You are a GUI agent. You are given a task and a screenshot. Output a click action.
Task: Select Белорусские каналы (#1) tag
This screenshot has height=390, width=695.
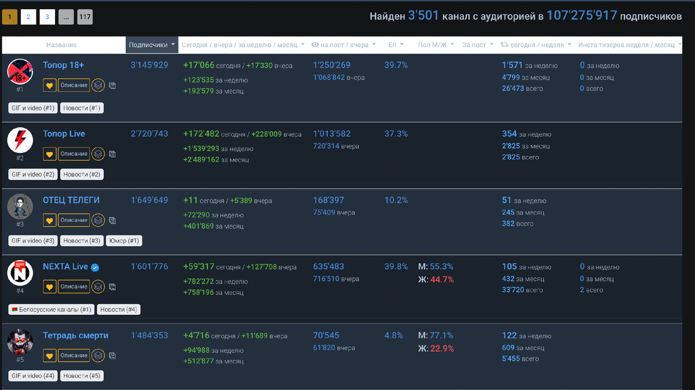(x=51, y=310)
